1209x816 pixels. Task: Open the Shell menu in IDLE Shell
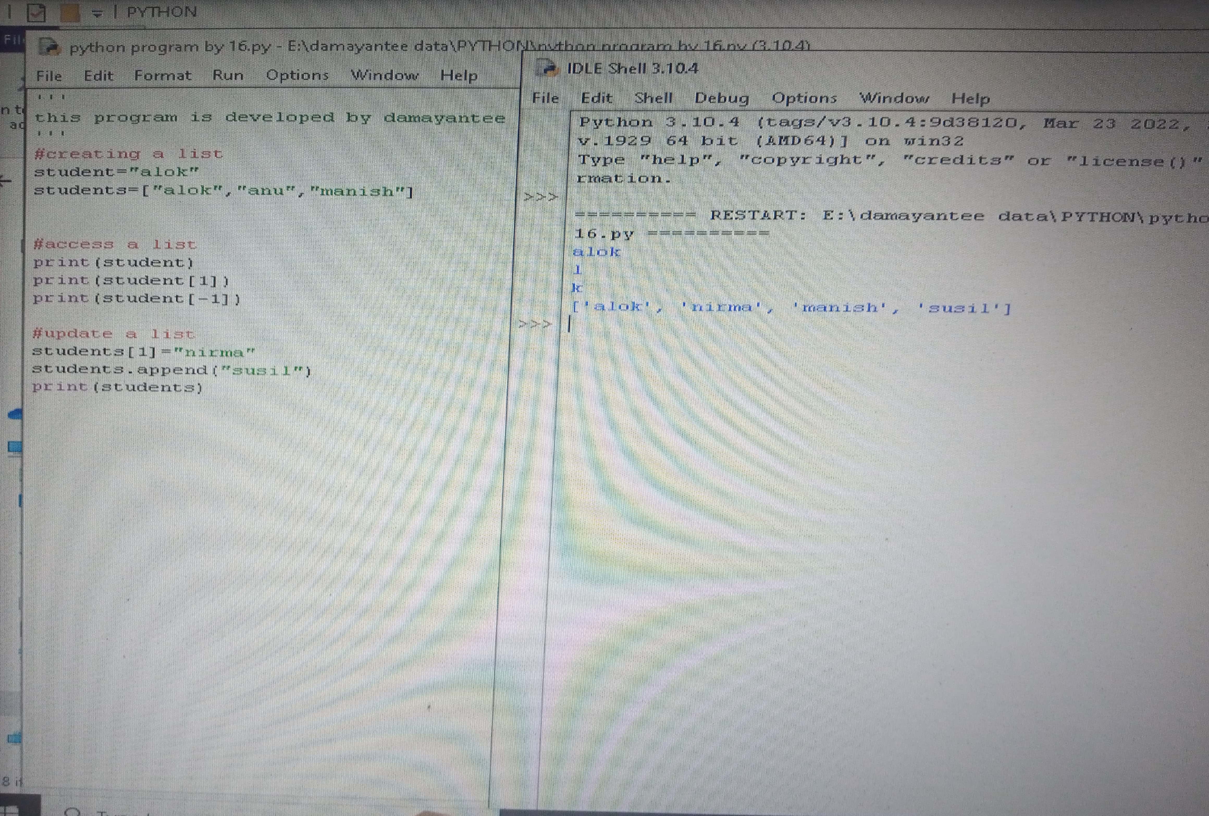pos(653,98)
